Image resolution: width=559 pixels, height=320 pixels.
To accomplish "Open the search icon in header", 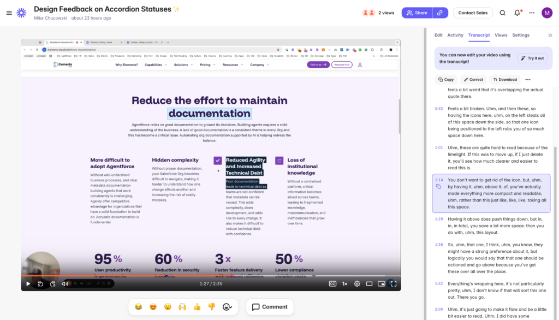I will 502,13.
